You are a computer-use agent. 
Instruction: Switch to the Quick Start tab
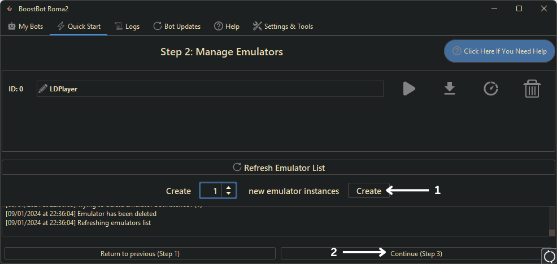click(x=79, y=27)
